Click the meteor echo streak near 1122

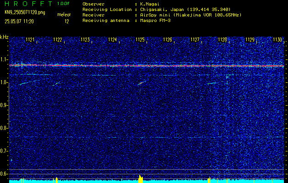(56, 84)
